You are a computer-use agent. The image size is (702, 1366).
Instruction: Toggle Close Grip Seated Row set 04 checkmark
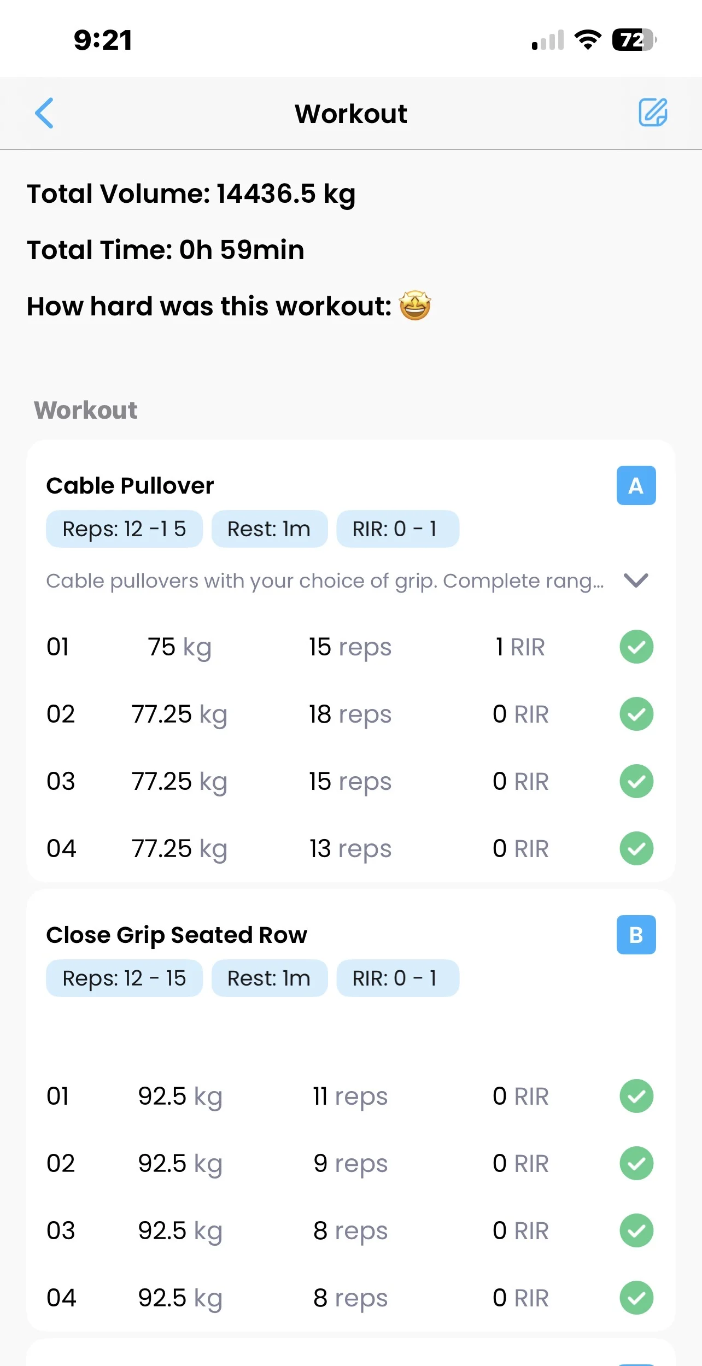click(x=636, y=1298)
